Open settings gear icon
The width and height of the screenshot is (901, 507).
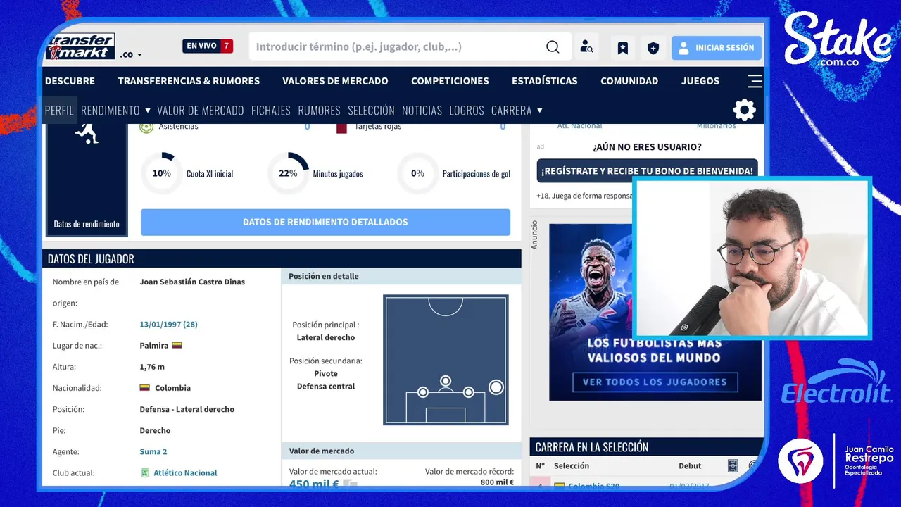(x=744, y=110)
